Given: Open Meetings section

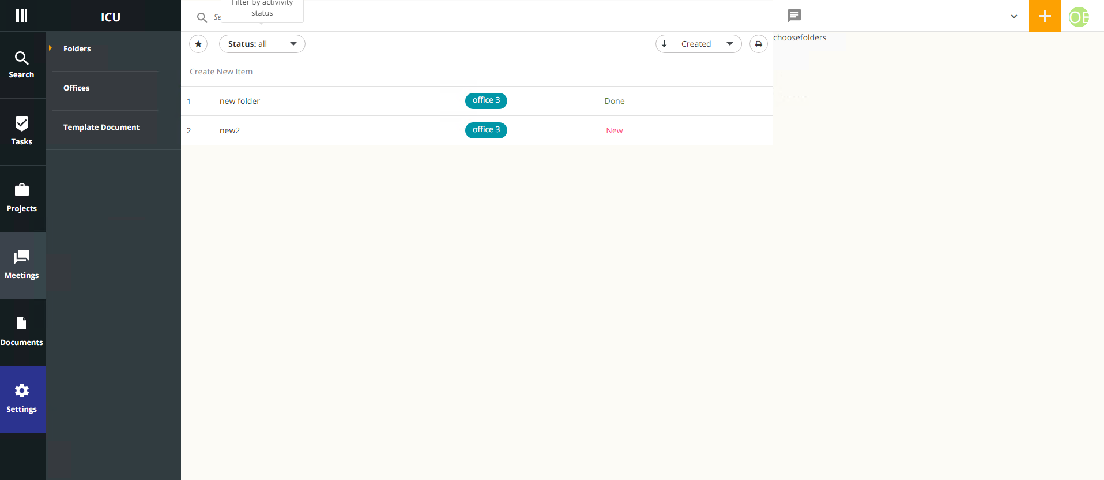Looking at the screenshot, I should (x=22, y=266).
